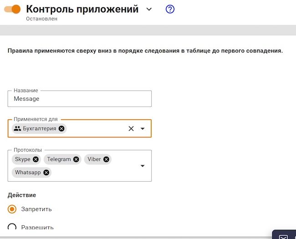Select the Разрешить radio button
The image size is (296, 239).
[12, 227]
